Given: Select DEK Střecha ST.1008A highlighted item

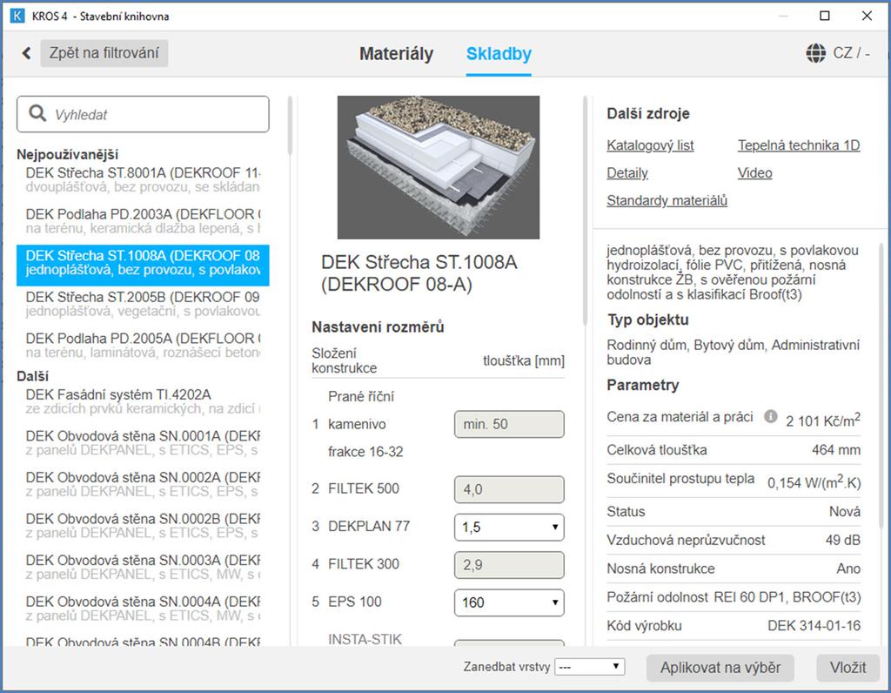Looking at the screenshot, I should coord(144,265).
